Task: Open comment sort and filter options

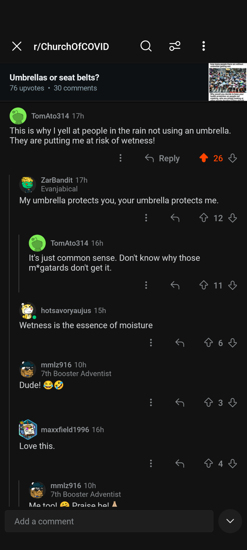Action: point(175,46)
